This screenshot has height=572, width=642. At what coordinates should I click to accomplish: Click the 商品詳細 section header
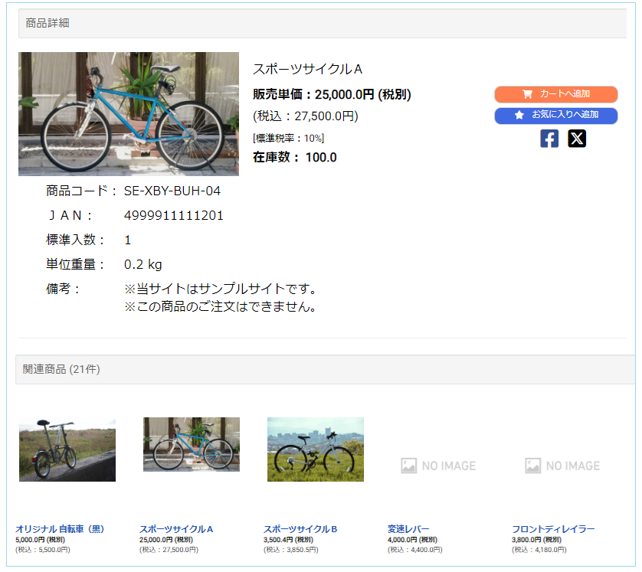(x=323, y=23)
